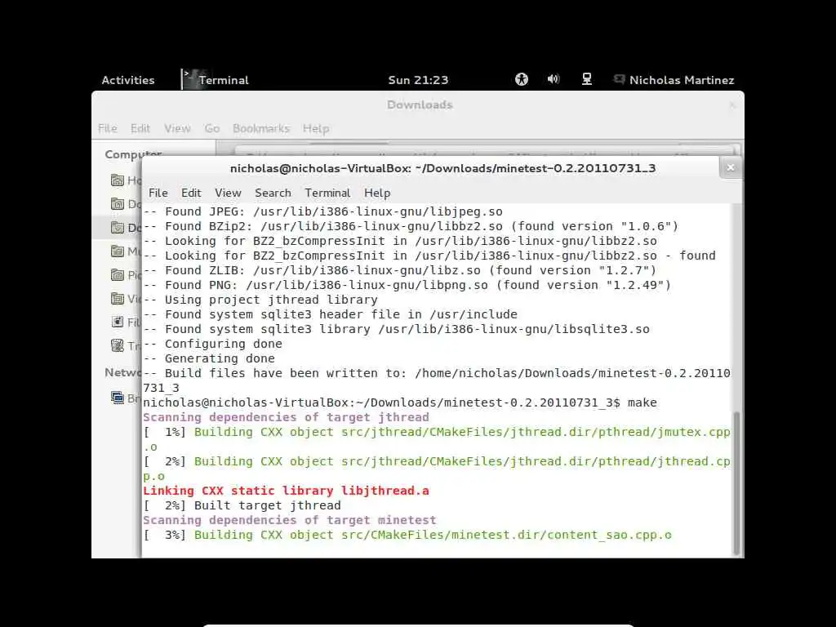Open Go menu in Downloads window
This screenshot has width=836, height=627.
(211, 128)
